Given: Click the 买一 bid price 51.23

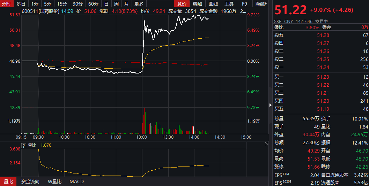Looking at the screenshot, I should [323, 77].
